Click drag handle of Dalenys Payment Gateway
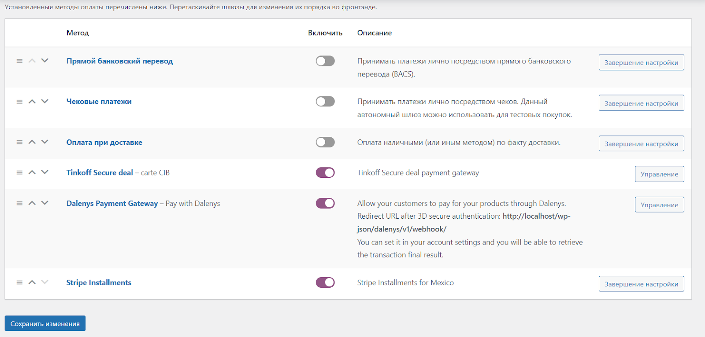 click(19, 203)
